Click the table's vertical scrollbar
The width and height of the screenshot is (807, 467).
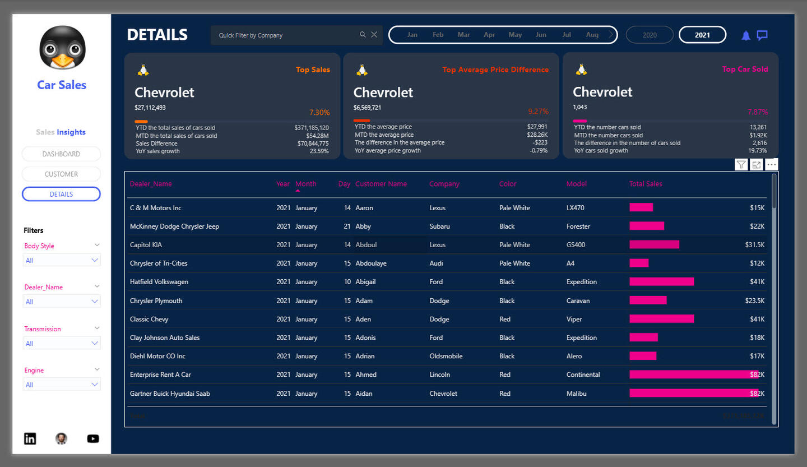(774, 191)
